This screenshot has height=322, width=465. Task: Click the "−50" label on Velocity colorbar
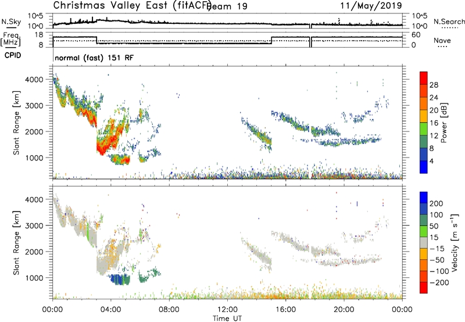tap(437, 260)
